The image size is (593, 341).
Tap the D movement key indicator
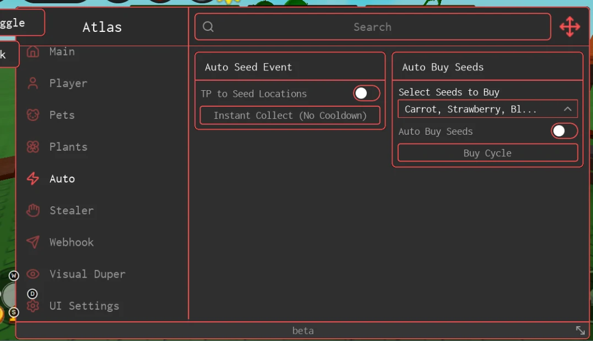[32, 294]
